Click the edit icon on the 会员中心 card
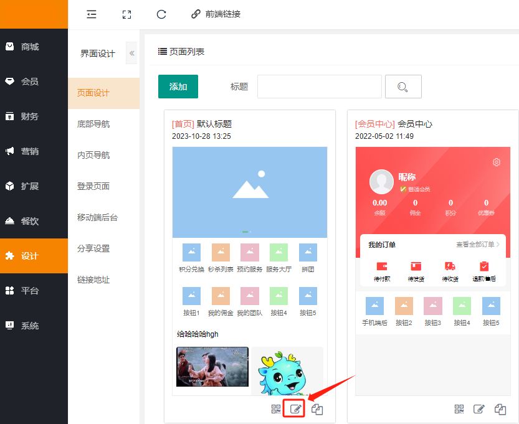 tap(479, 409)
